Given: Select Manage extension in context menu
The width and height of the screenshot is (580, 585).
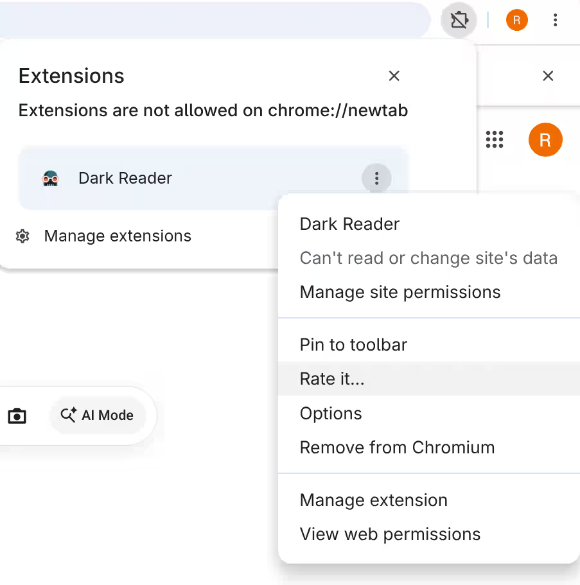Looking at the screenshot, I should tap(429, 500).
